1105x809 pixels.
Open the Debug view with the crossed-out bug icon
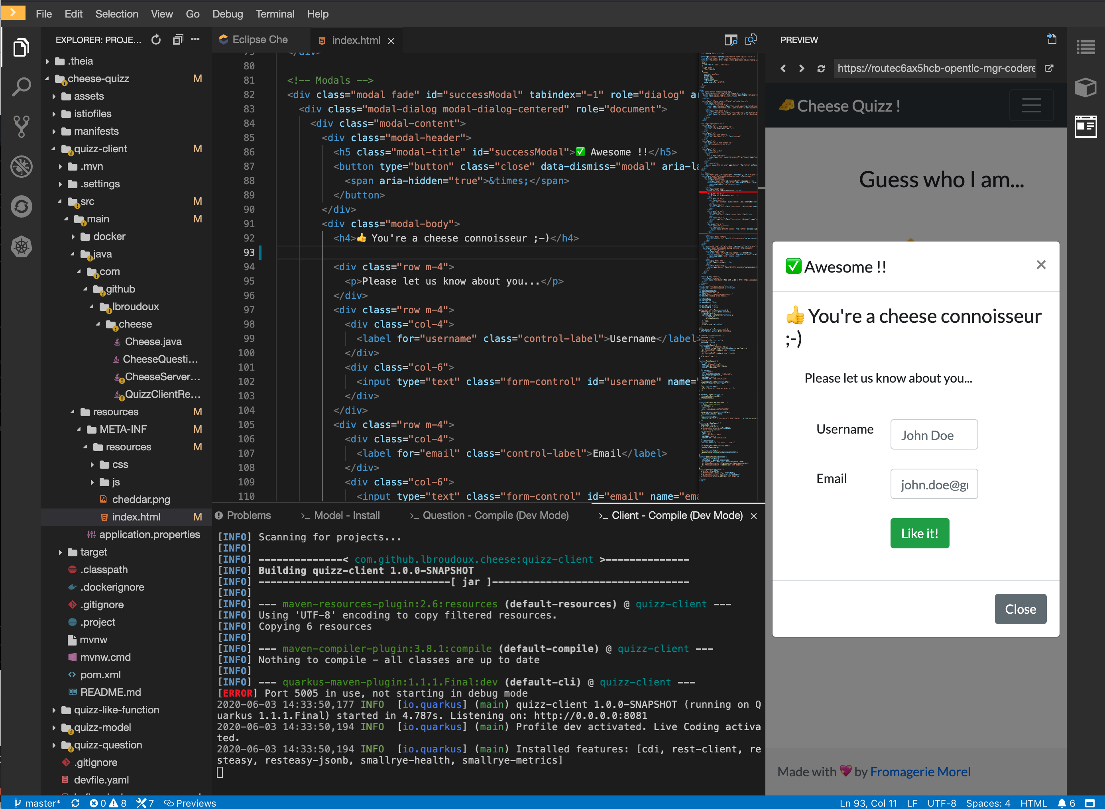pos(22,167)
